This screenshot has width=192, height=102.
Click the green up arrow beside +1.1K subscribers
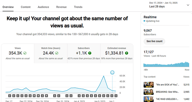pos(90,53)
